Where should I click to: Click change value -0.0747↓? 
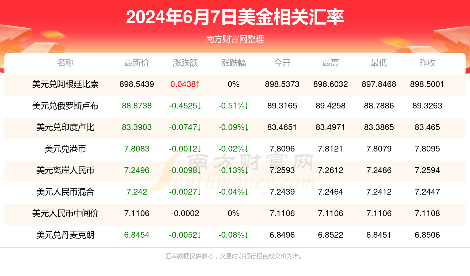[185, 127]
